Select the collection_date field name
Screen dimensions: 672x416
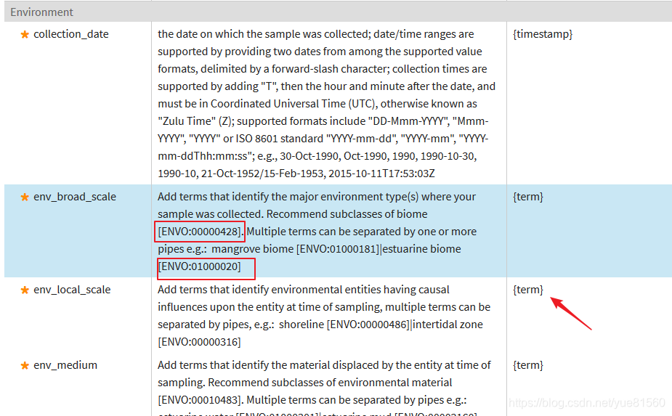coord(71,34)
